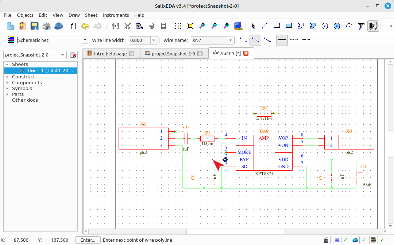Print the current sheet
394x245 pixels.
pos(46,26)
